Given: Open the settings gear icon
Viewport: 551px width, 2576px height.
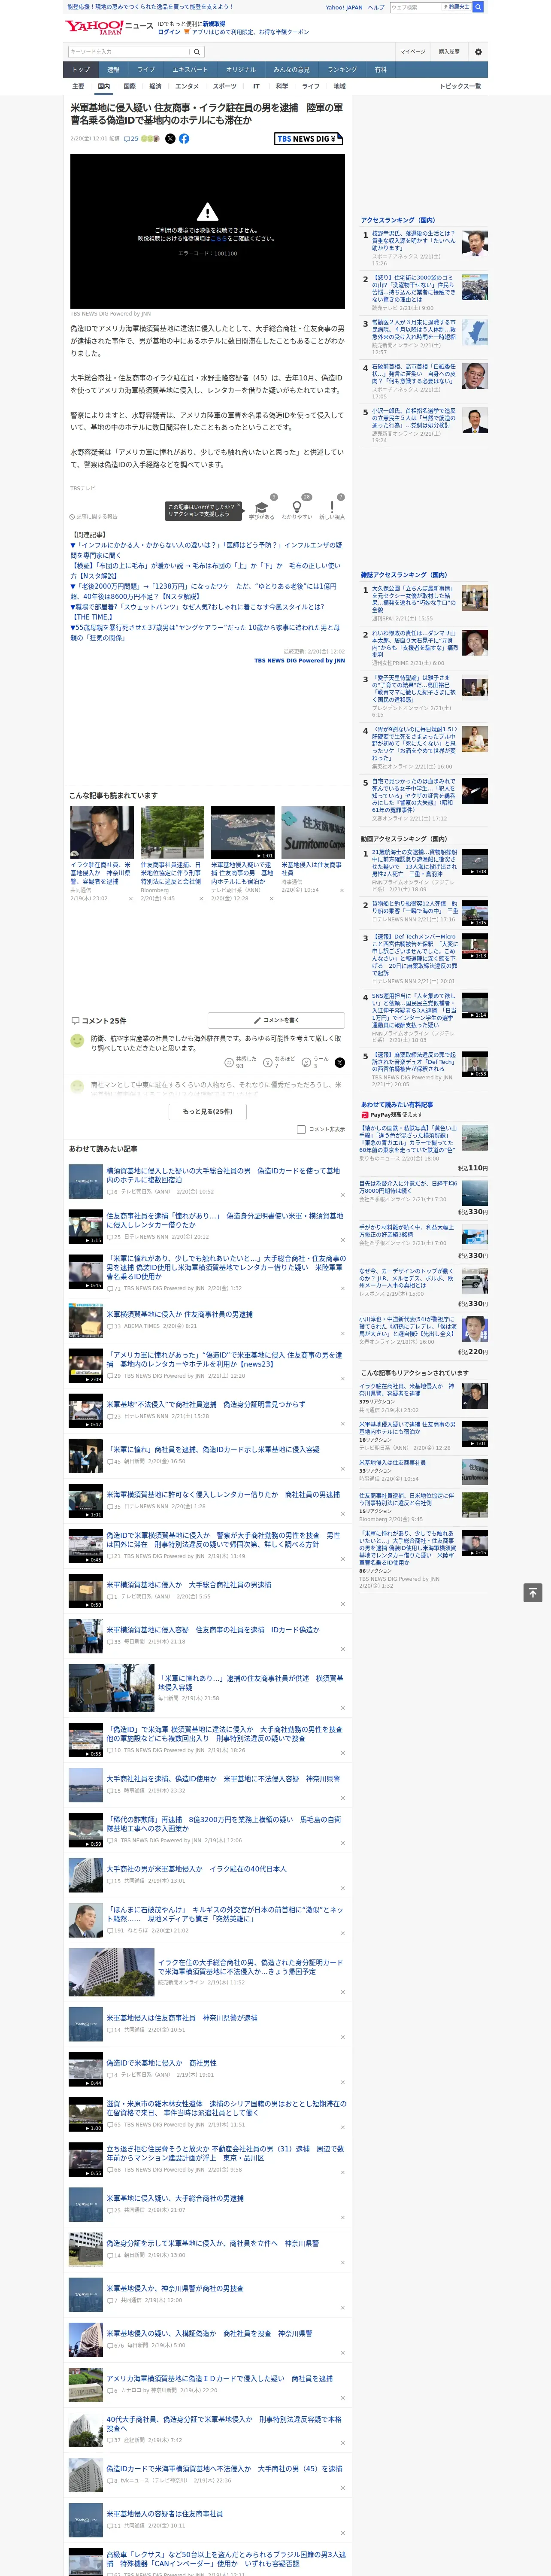Looking at the screenshot, I should point(478,52).
